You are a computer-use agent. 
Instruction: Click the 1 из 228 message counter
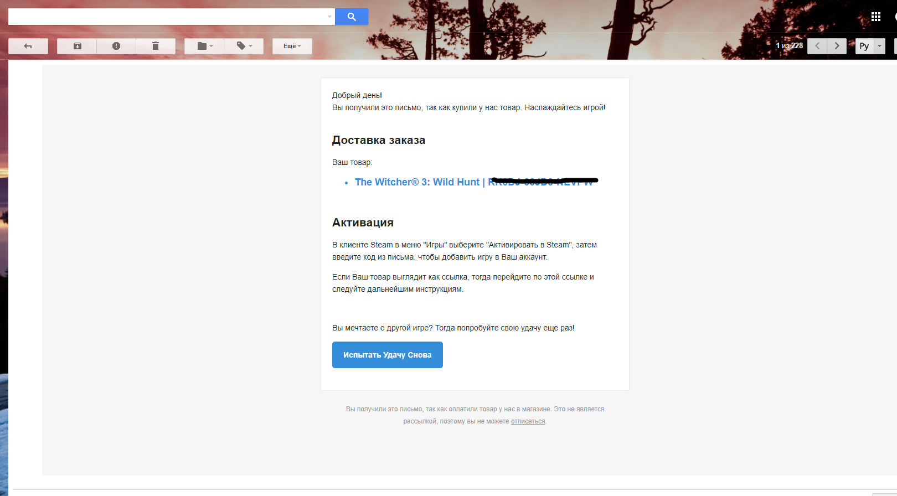coord(789,46)
